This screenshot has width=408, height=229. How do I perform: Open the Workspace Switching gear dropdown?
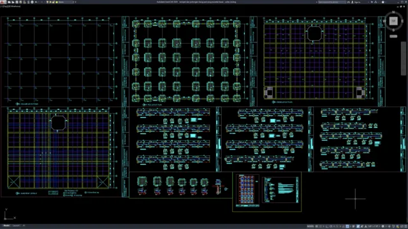382,226
